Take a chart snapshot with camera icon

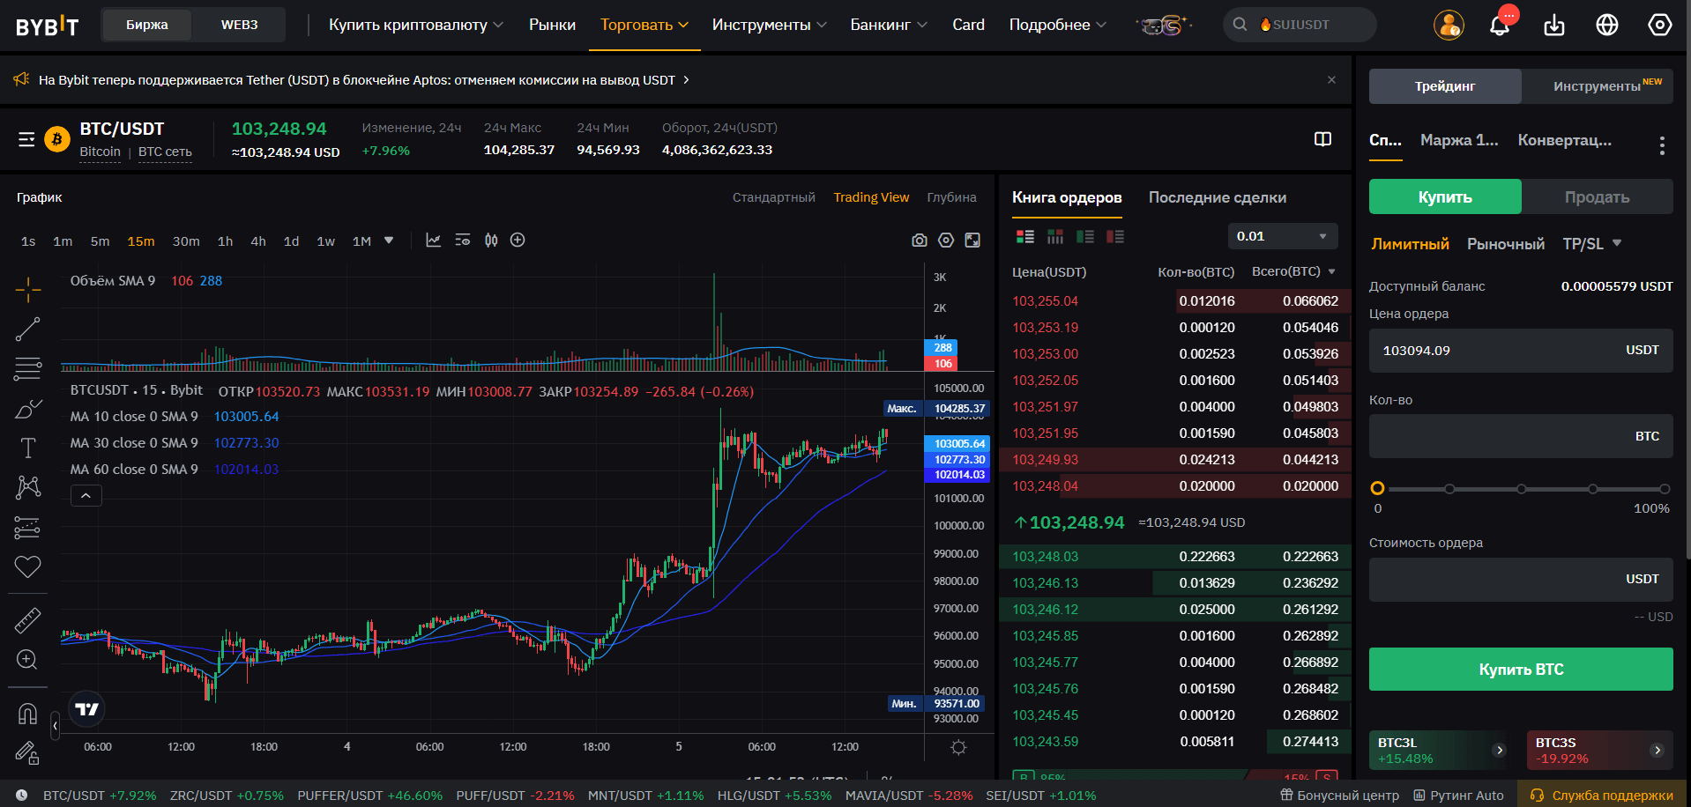tap(920, 241)
